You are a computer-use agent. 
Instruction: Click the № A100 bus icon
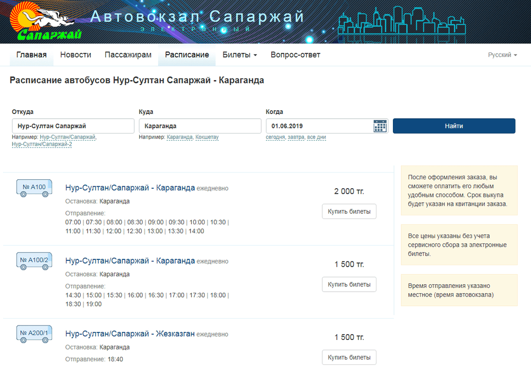point(34,188)
